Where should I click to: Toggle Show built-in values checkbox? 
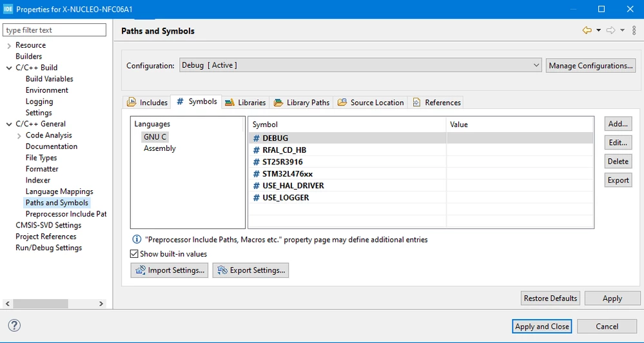tap(134, 254)
